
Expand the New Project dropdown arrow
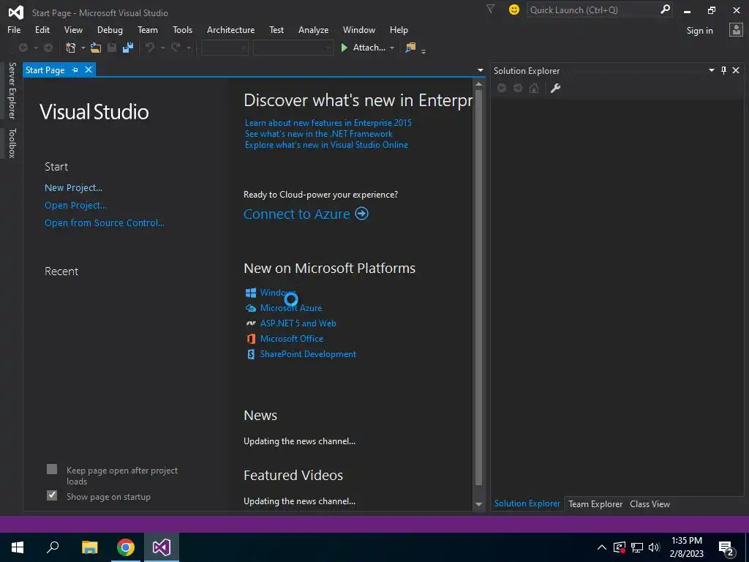tap(83, 48)
